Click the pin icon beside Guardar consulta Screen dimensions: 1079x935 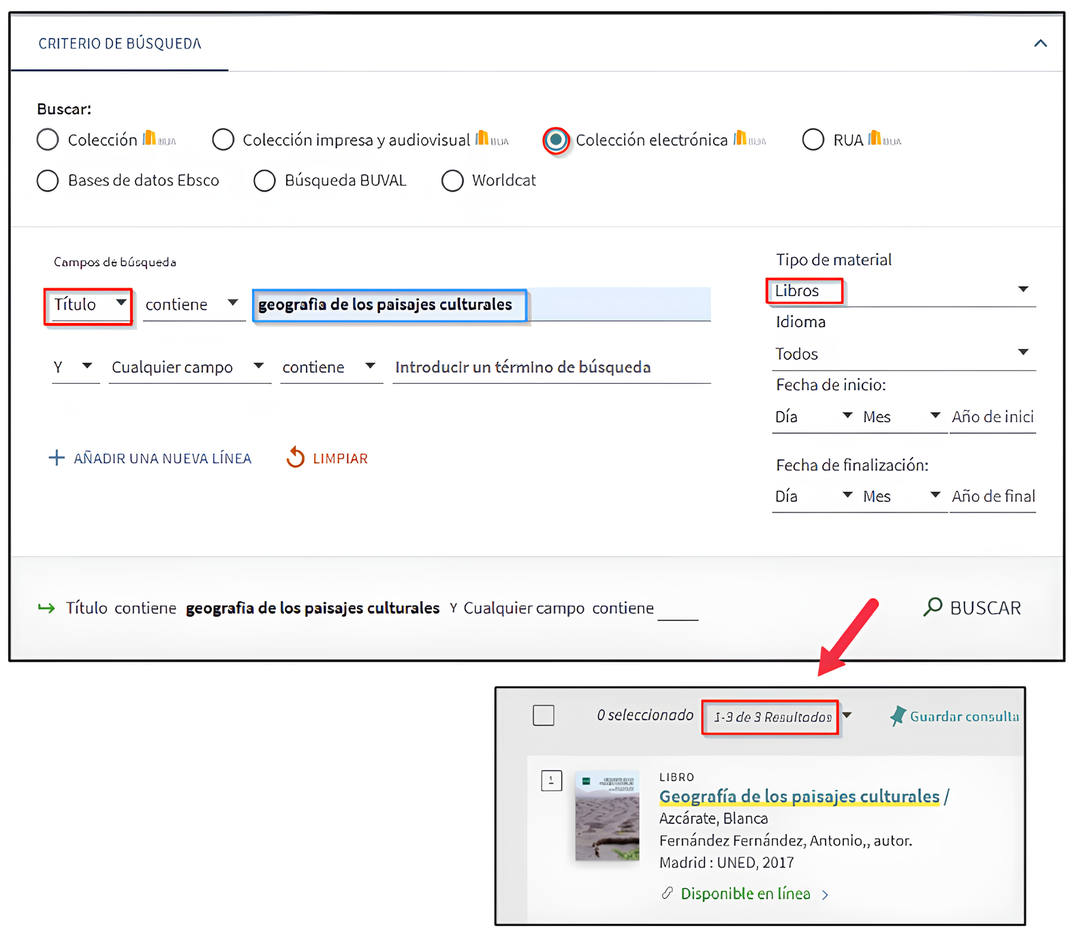pyautogui.click(x=898, y=716)
